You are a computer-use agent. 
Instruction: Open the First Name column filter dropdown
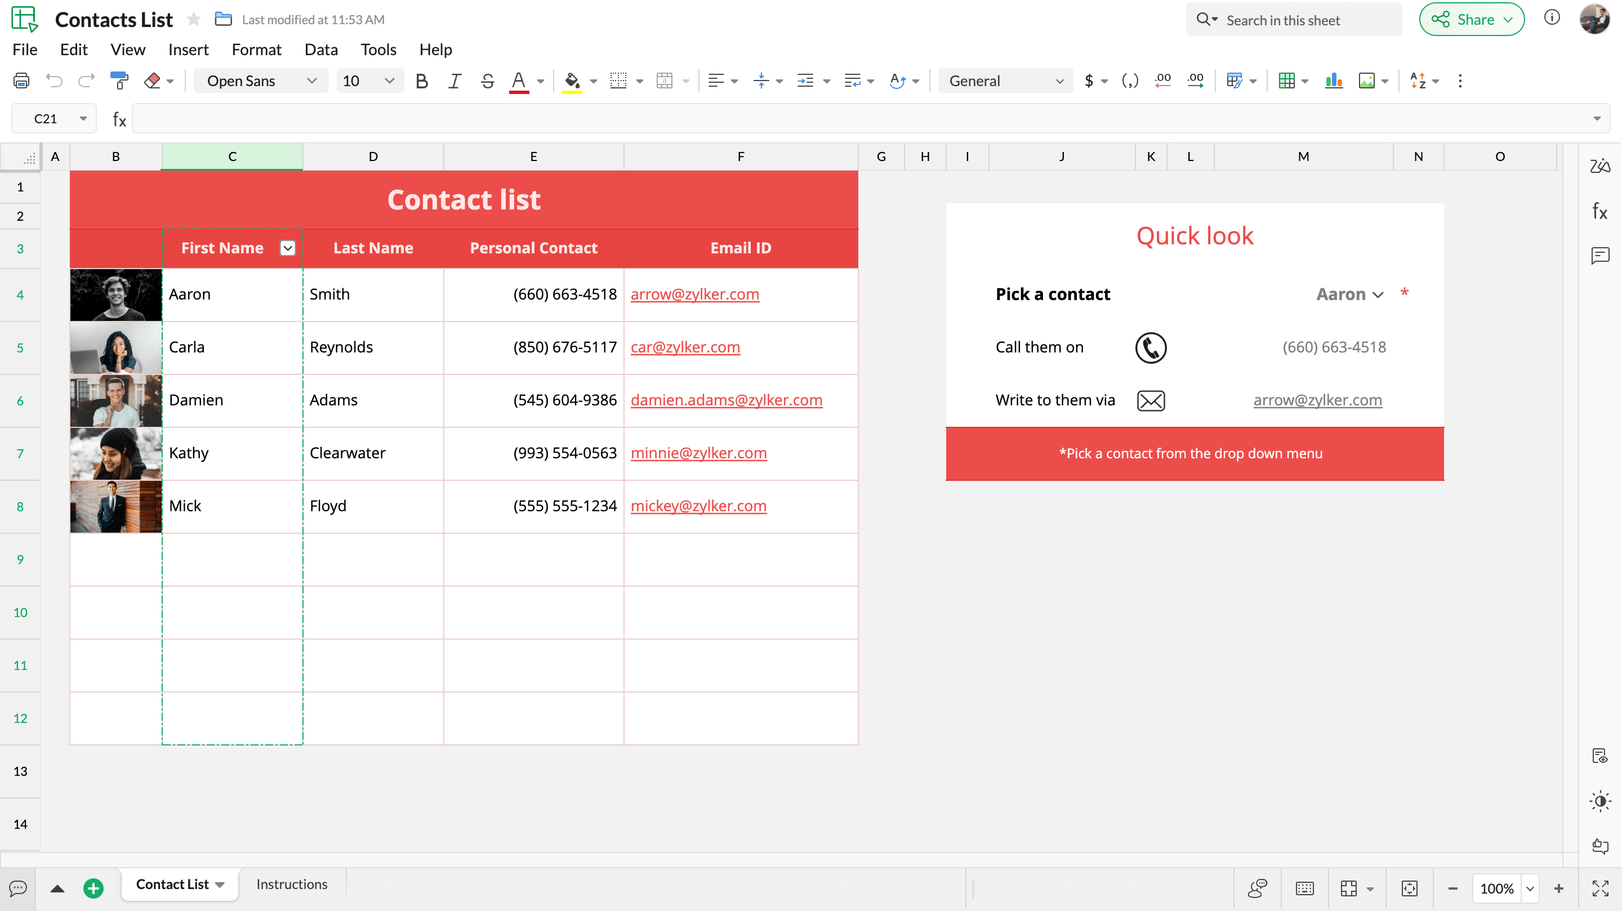coord(288,248)
